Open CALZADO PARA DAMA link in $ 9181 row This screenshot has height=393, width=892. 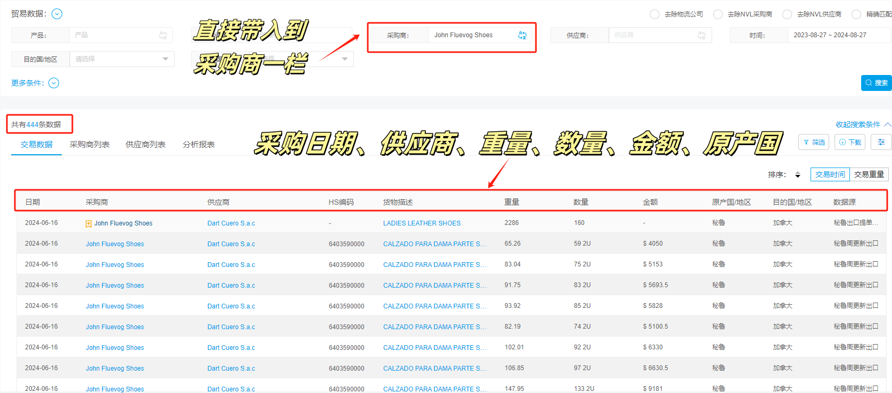coord(435,389)
